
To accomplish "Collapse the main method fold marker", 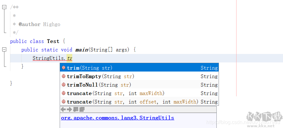I will (x=4, y=50).
